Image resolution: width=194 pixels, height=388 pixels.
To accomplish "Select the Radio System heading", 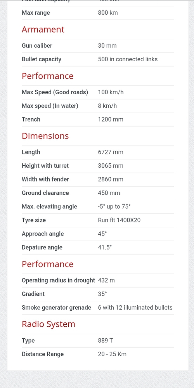I will point(48,324).
